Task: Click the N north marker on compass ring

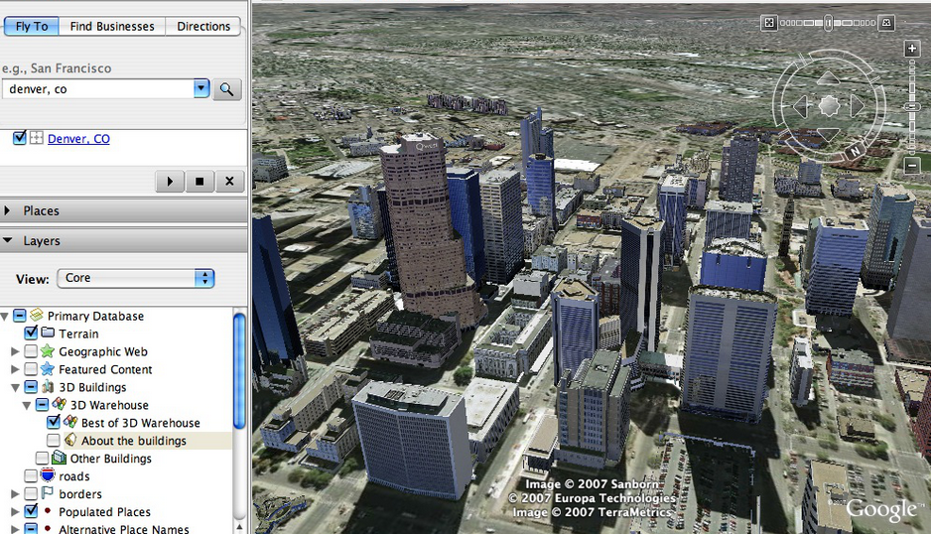Action: tap(855, 150)
